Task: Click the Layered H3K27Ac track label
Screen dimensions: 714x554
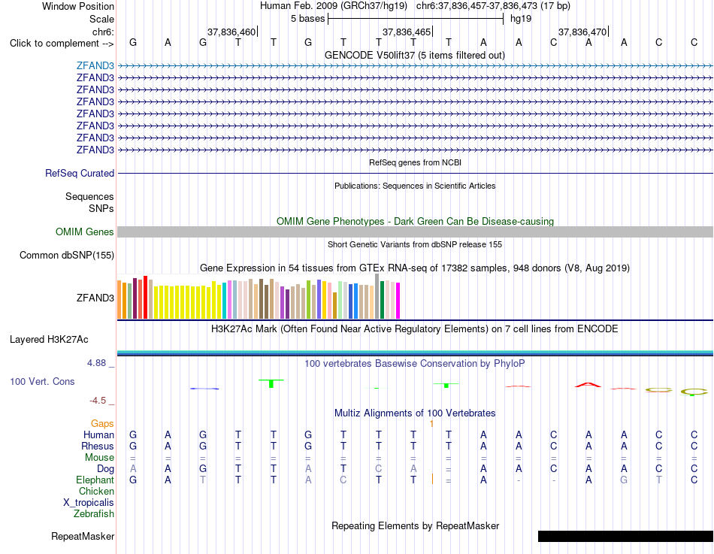Action: 49,340
